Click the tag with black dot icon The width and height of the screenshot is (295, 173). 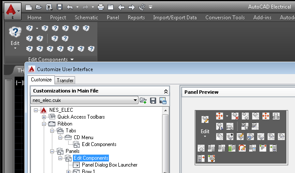pos(230,137)
